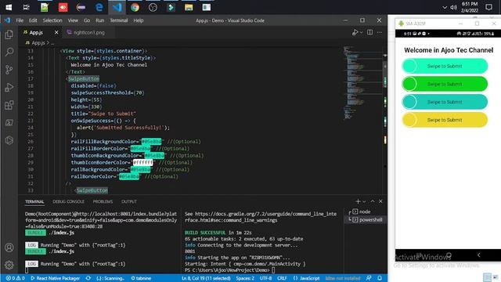The width and height of the screenshot is (501, 282).
Task: Click cursor position Ln 8, Col 19 indicator
Action: point(206,278)
